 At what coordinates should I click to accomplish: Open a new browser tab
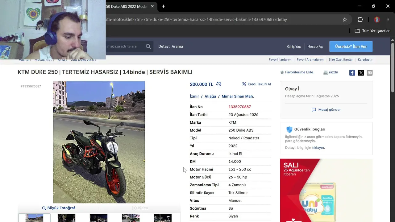pos(164,6)
